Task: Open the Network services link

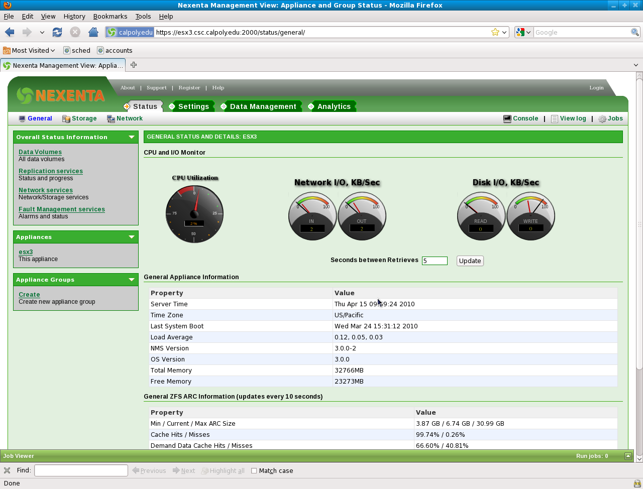Action: [46, 190]
